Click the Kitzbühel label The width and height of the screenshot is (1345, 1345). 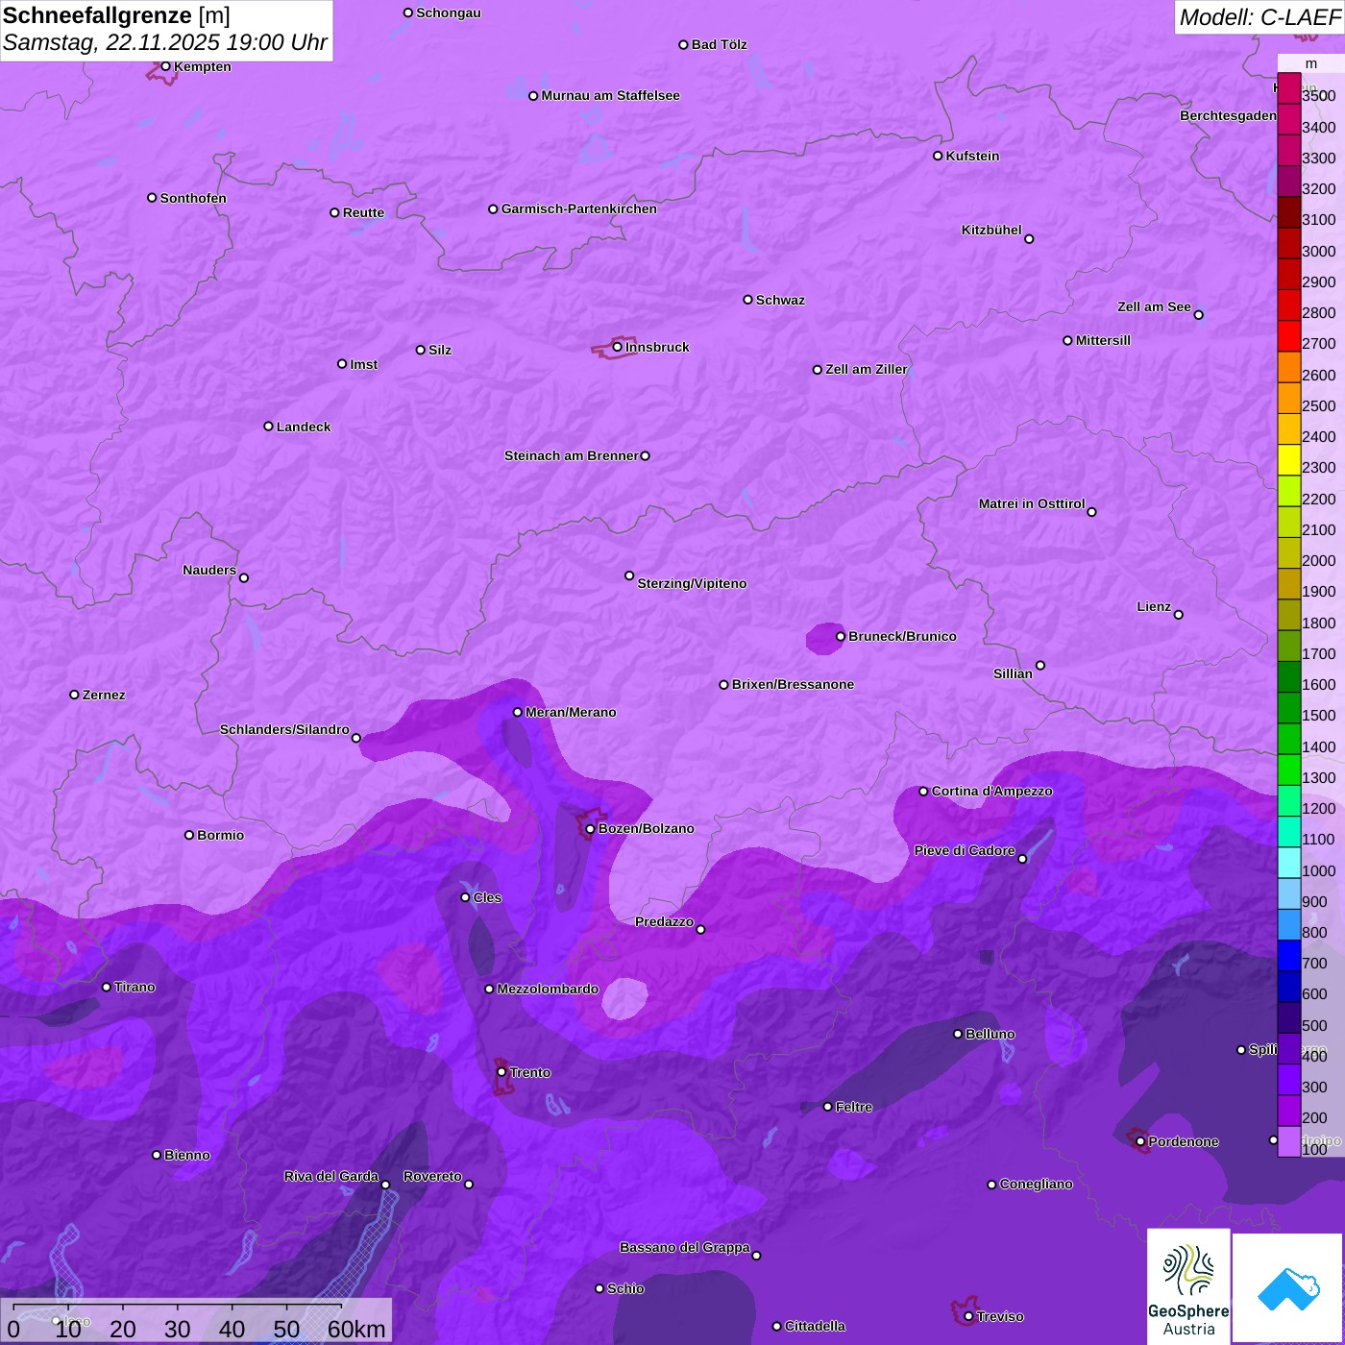[991, 230]
